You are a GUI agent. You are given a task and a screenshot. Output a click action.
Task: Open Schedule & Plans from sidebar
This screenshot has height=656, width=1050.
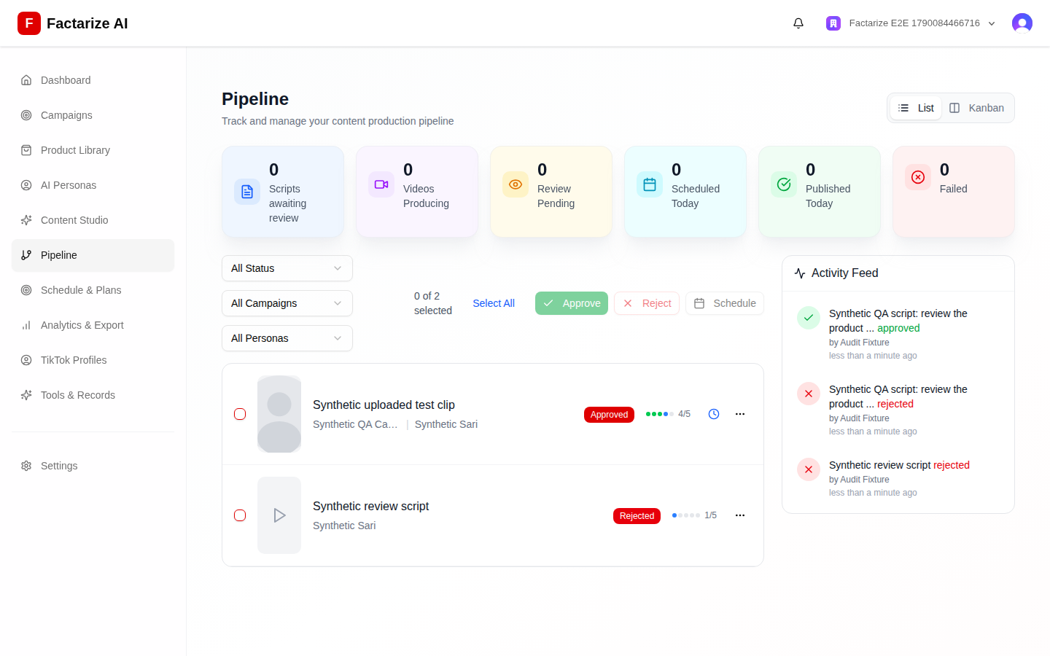[93, 290]
